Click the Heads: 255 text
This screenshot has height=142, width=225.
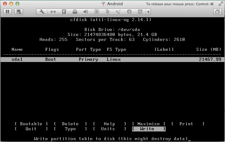pyautogui.click(x=53, y=39)
